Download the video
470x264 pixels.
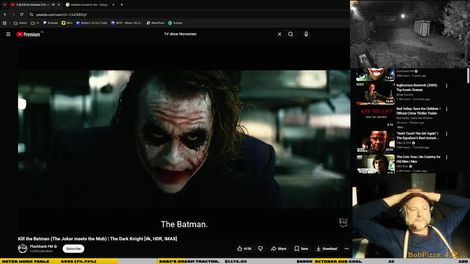(326, 249)
